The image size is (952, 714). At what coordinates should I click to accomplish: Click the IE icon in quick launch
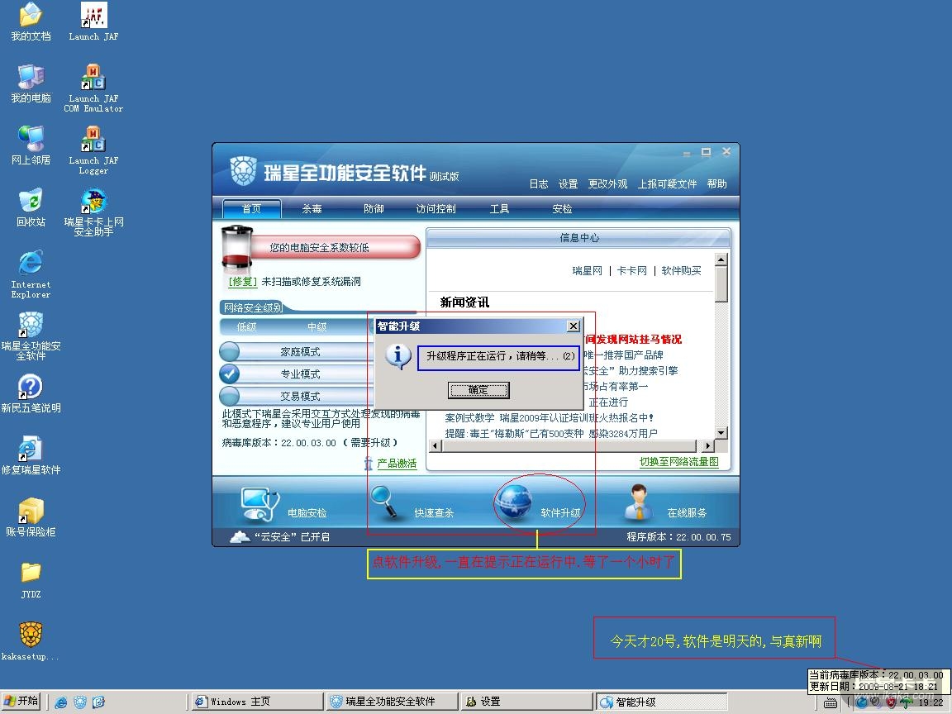click(60, 702)
